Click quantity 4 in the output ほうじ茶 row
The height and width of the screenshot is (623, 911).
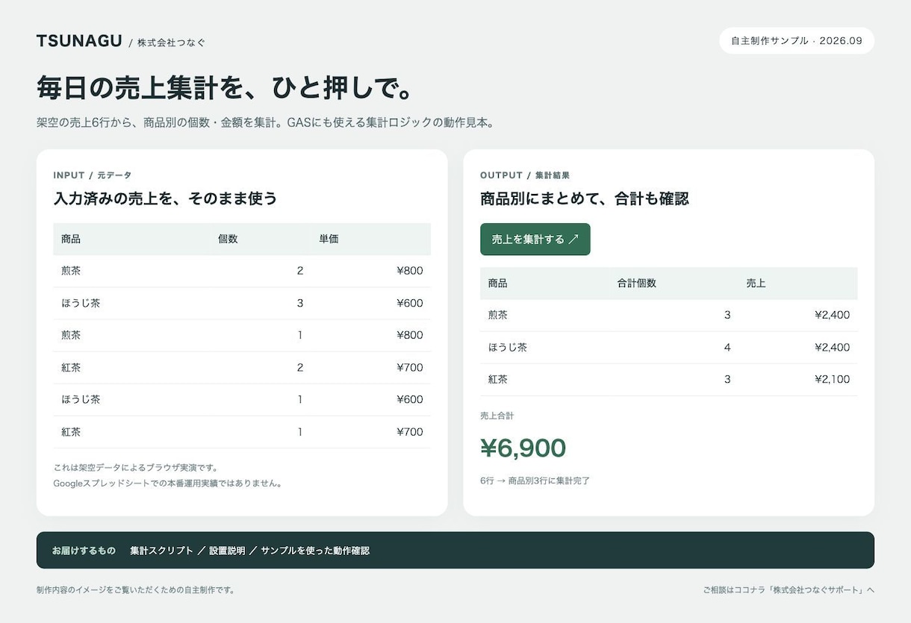click(727, 347)
